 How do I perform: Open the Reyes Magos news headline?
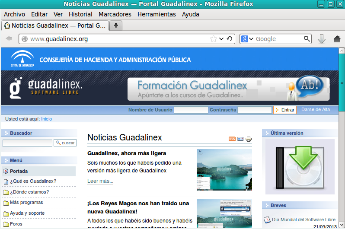(x=138, y=207)
